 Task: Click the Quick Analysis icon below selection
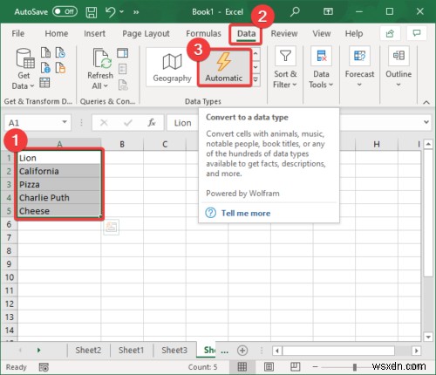[112, 227]
